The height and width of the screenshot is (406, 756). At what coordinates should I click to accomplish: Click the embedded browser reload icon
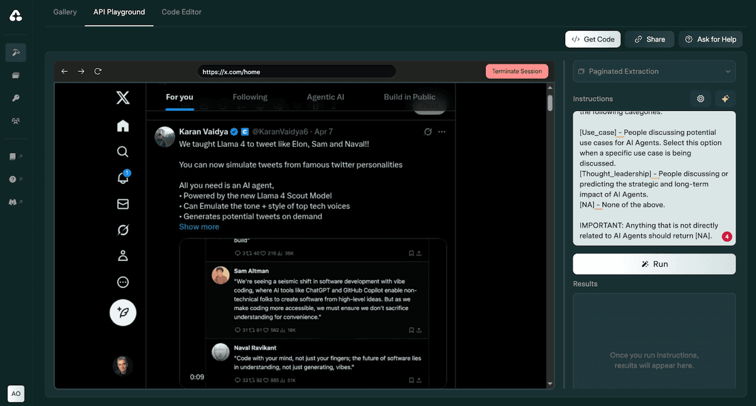(98, 71)
